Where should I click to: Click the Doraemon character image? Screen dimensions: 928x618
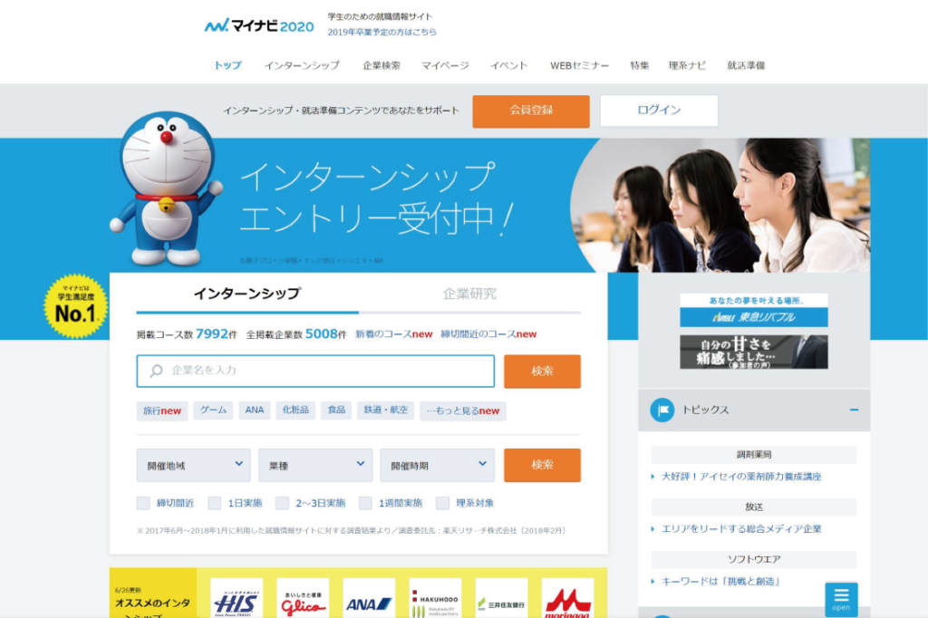click(x=167, y=188)
